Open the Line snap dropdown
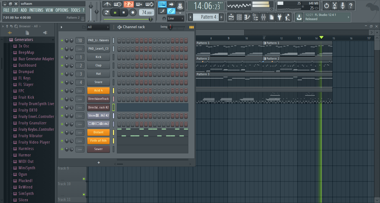 tap(176, 18)
